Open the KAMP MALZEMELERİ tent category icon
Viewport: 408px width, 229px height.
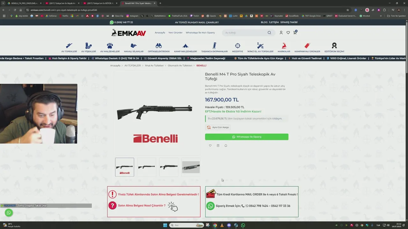(x=186, y=46)
